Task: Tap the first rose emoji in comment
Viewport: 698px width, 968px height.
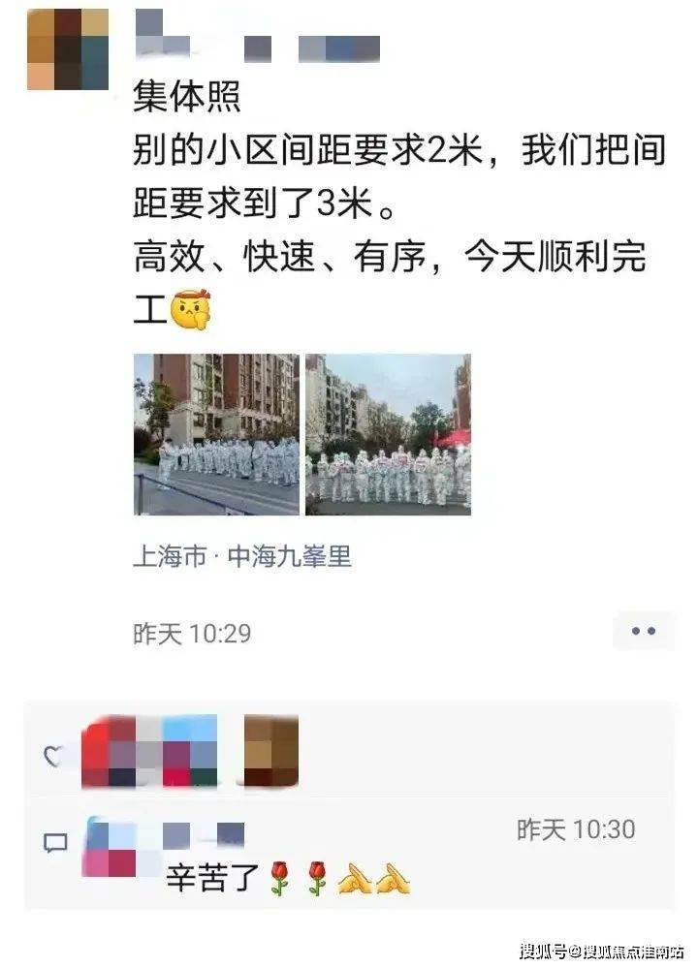Action: (x=280, y=878)
